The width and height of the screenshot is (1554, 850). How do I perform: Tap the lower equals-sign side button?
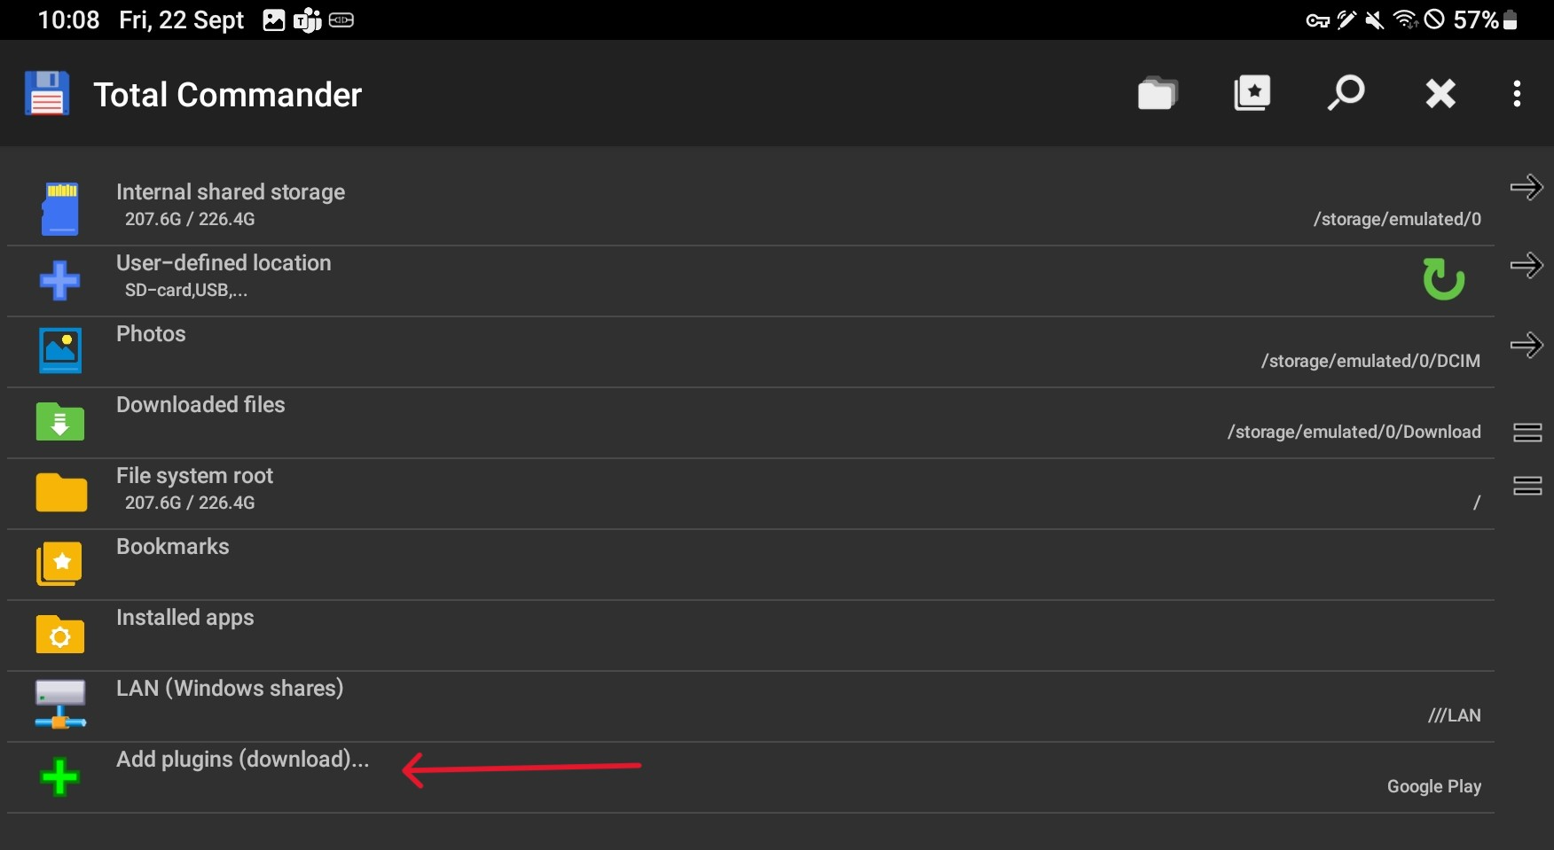tap(1527, 485)
